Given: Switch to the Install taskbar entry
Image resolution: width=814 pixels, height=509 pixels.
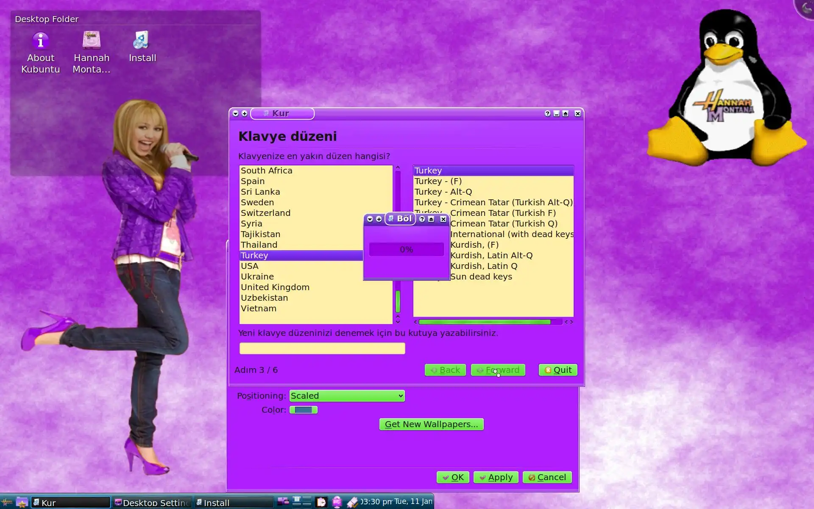Looking at the screenshot, I should 233,503.
